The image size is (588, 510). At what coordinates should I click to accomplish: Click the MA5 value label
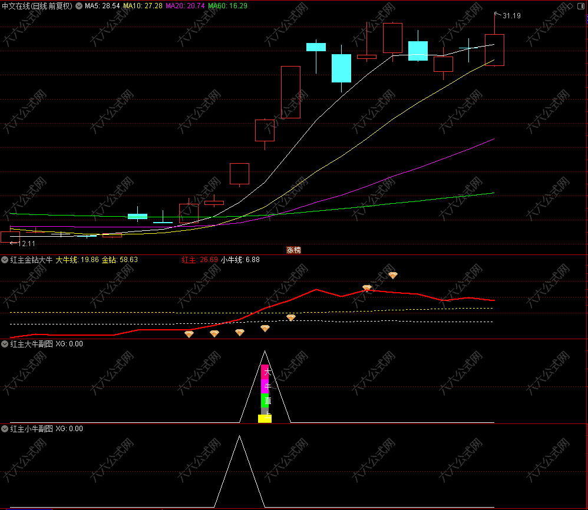tap(103, 6)
